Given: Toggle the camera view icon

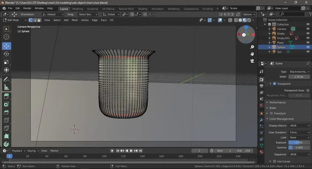Looking at the screenshot, I should click(x=252, y=61).
